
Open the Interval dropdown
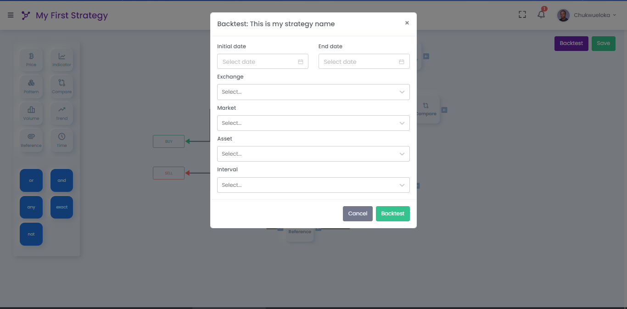tap(313, 185)
